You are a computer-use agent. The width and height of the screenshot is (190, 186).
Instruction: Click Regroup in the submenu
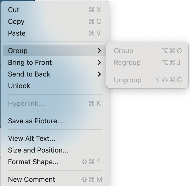[x=127, y=62]
